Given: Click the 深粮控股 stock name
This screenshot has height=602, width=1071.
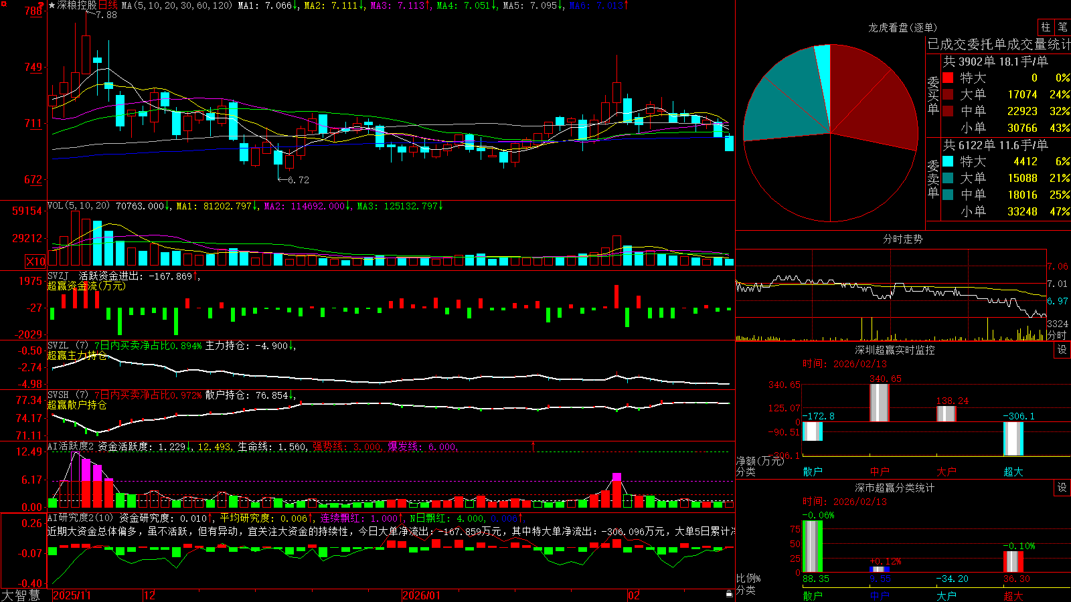Looking at the screenshot, I should (x=78, y=5).
